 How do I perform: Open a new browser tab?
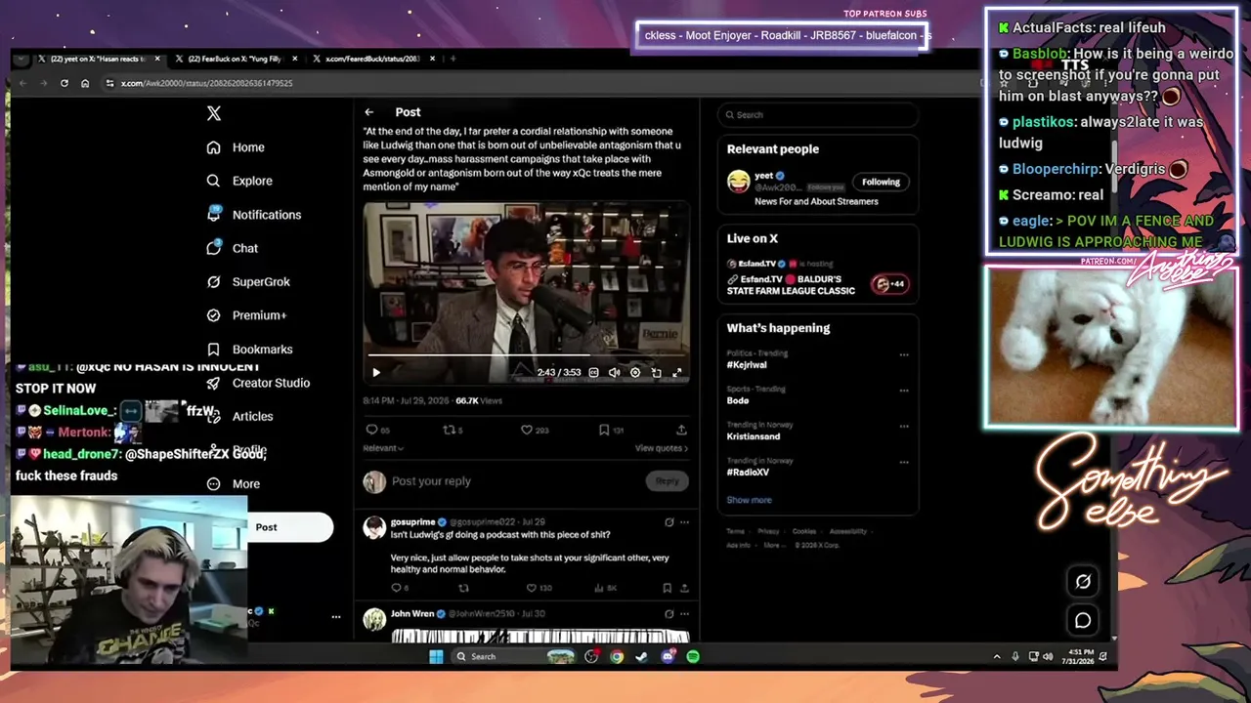point(453,59)
